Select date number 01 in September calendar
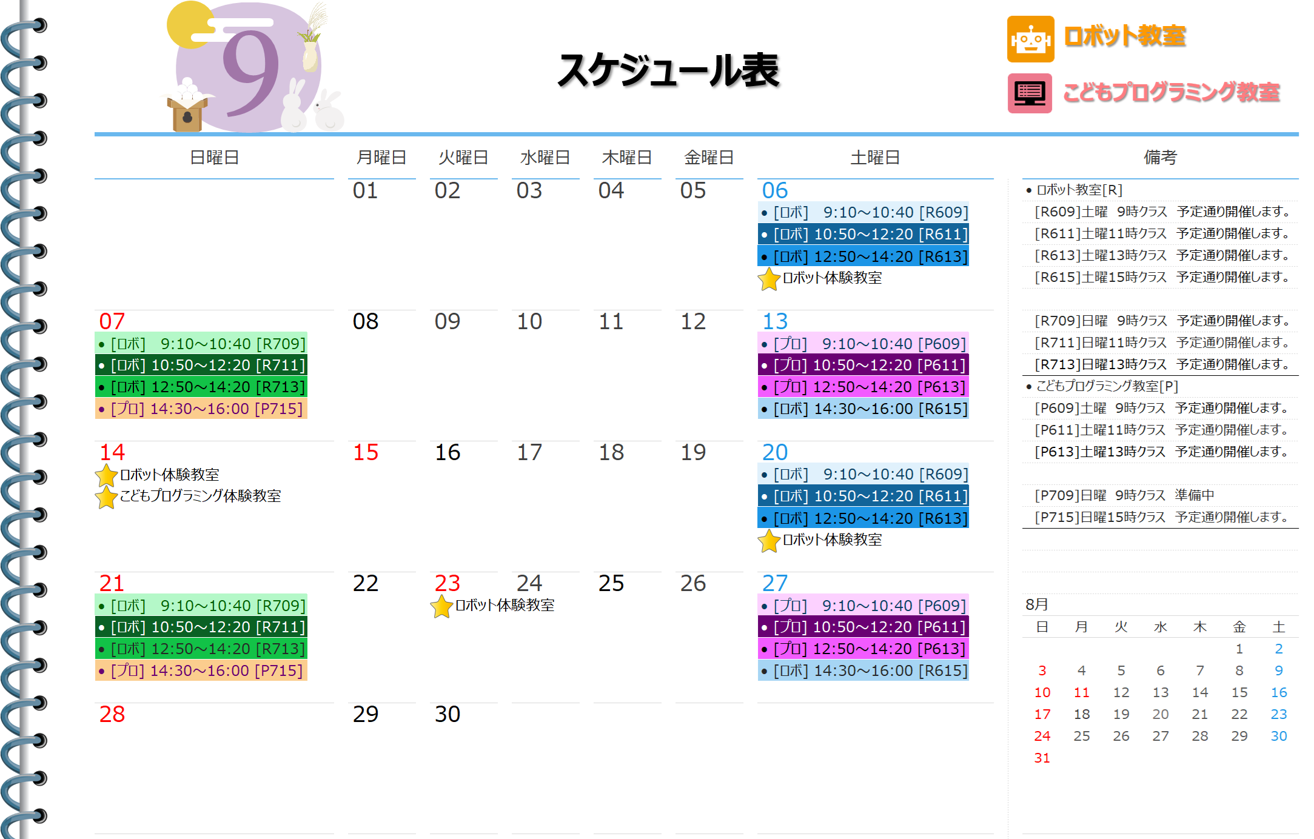This screenshot has height=839, width=1314. 366,190
